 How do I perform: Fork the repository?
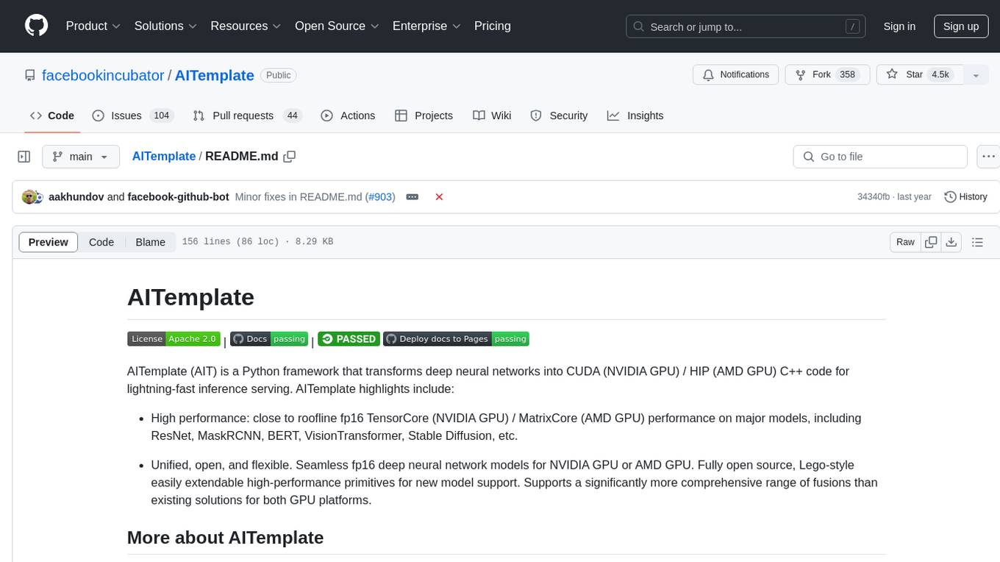click(x=828, y=74)
